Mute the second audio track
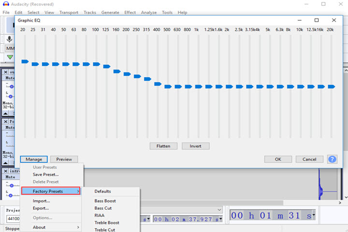The height and width of the screenshot is (232, 348). [10, 128]
